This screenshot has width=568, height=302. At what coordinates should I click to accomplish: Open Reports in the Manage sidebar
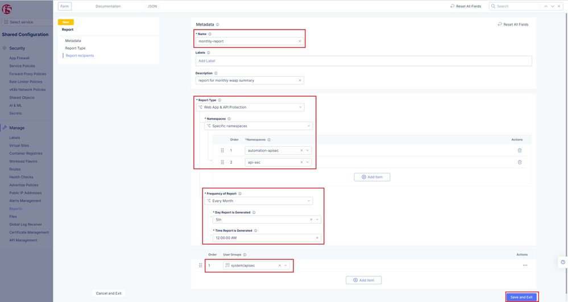16,209
